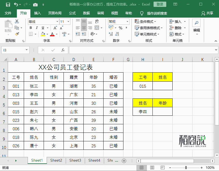This screenshot has height=171, width=219.
Task: Click accounting number format icon
Action: pyautogui.click(x=111, y=28)
